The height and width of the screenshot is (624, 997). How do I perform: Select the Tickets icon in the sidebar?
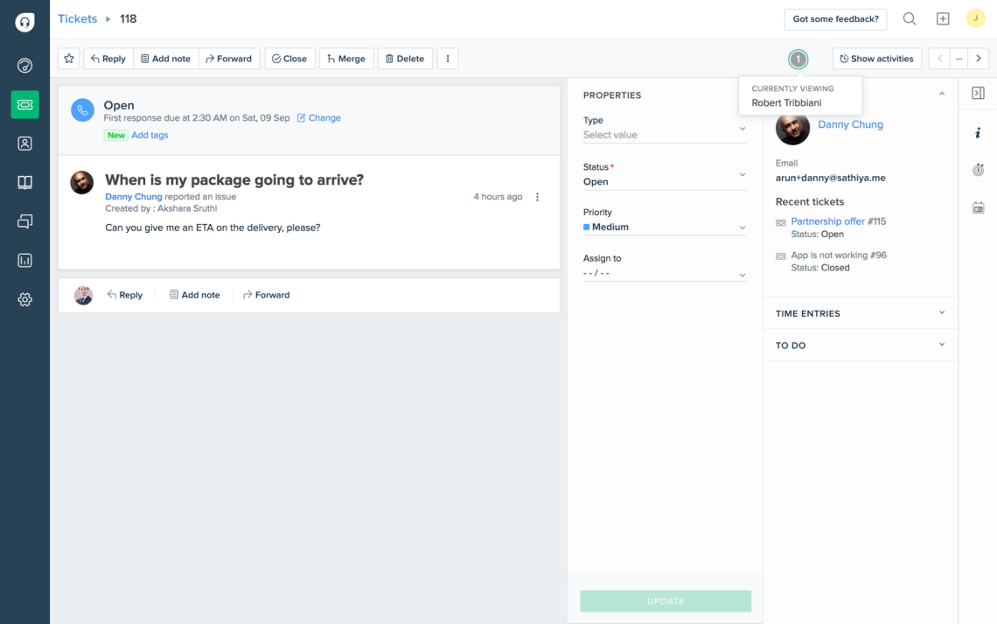point(24,104)
